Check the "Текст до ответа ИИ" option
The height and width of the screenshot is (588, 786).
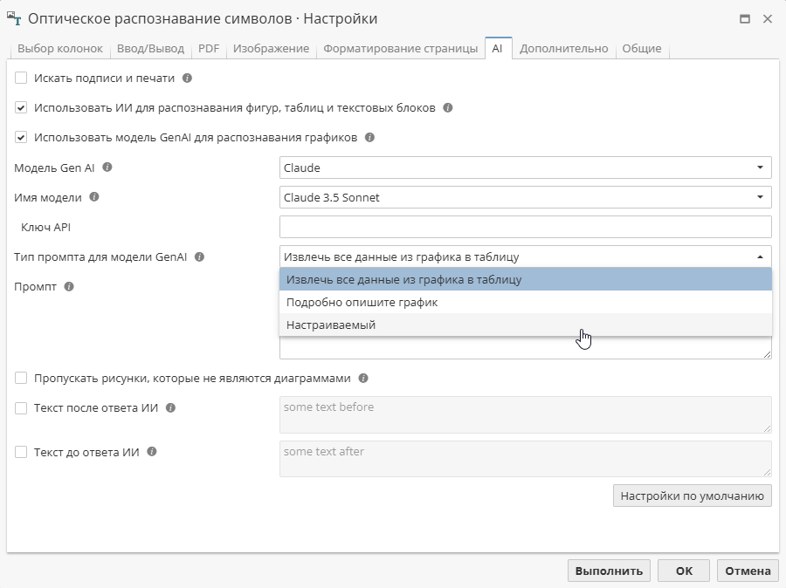(22, 452)
